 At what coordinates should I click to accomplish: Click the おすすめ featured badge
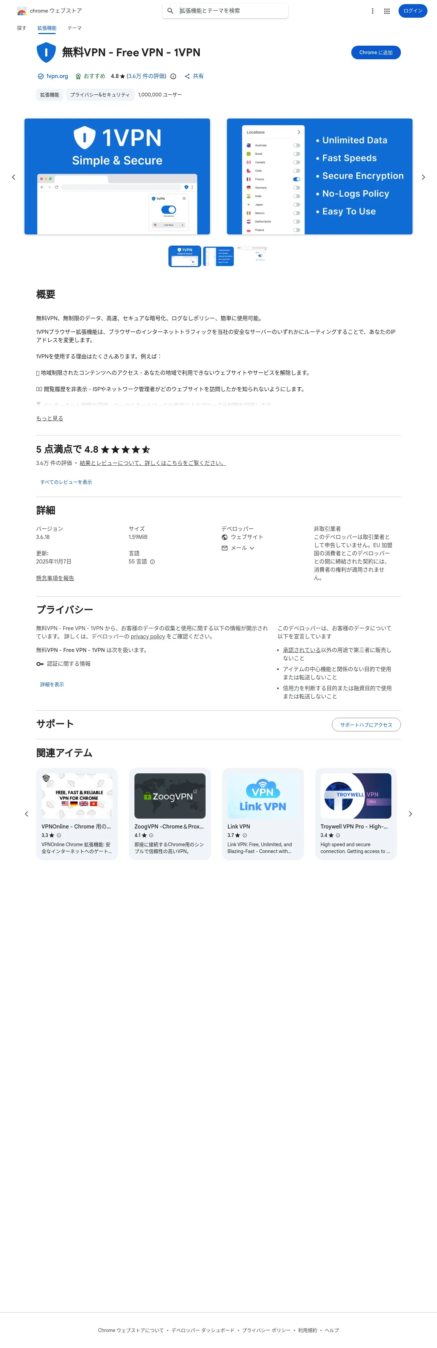click(91, 76)
